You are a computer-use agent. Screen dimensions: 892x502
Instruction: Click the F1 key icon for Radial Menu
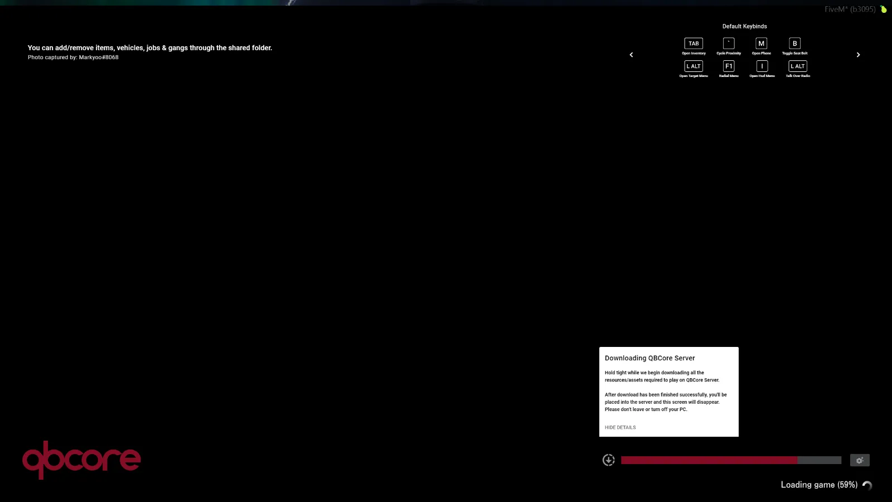click(x=729, y=66)
